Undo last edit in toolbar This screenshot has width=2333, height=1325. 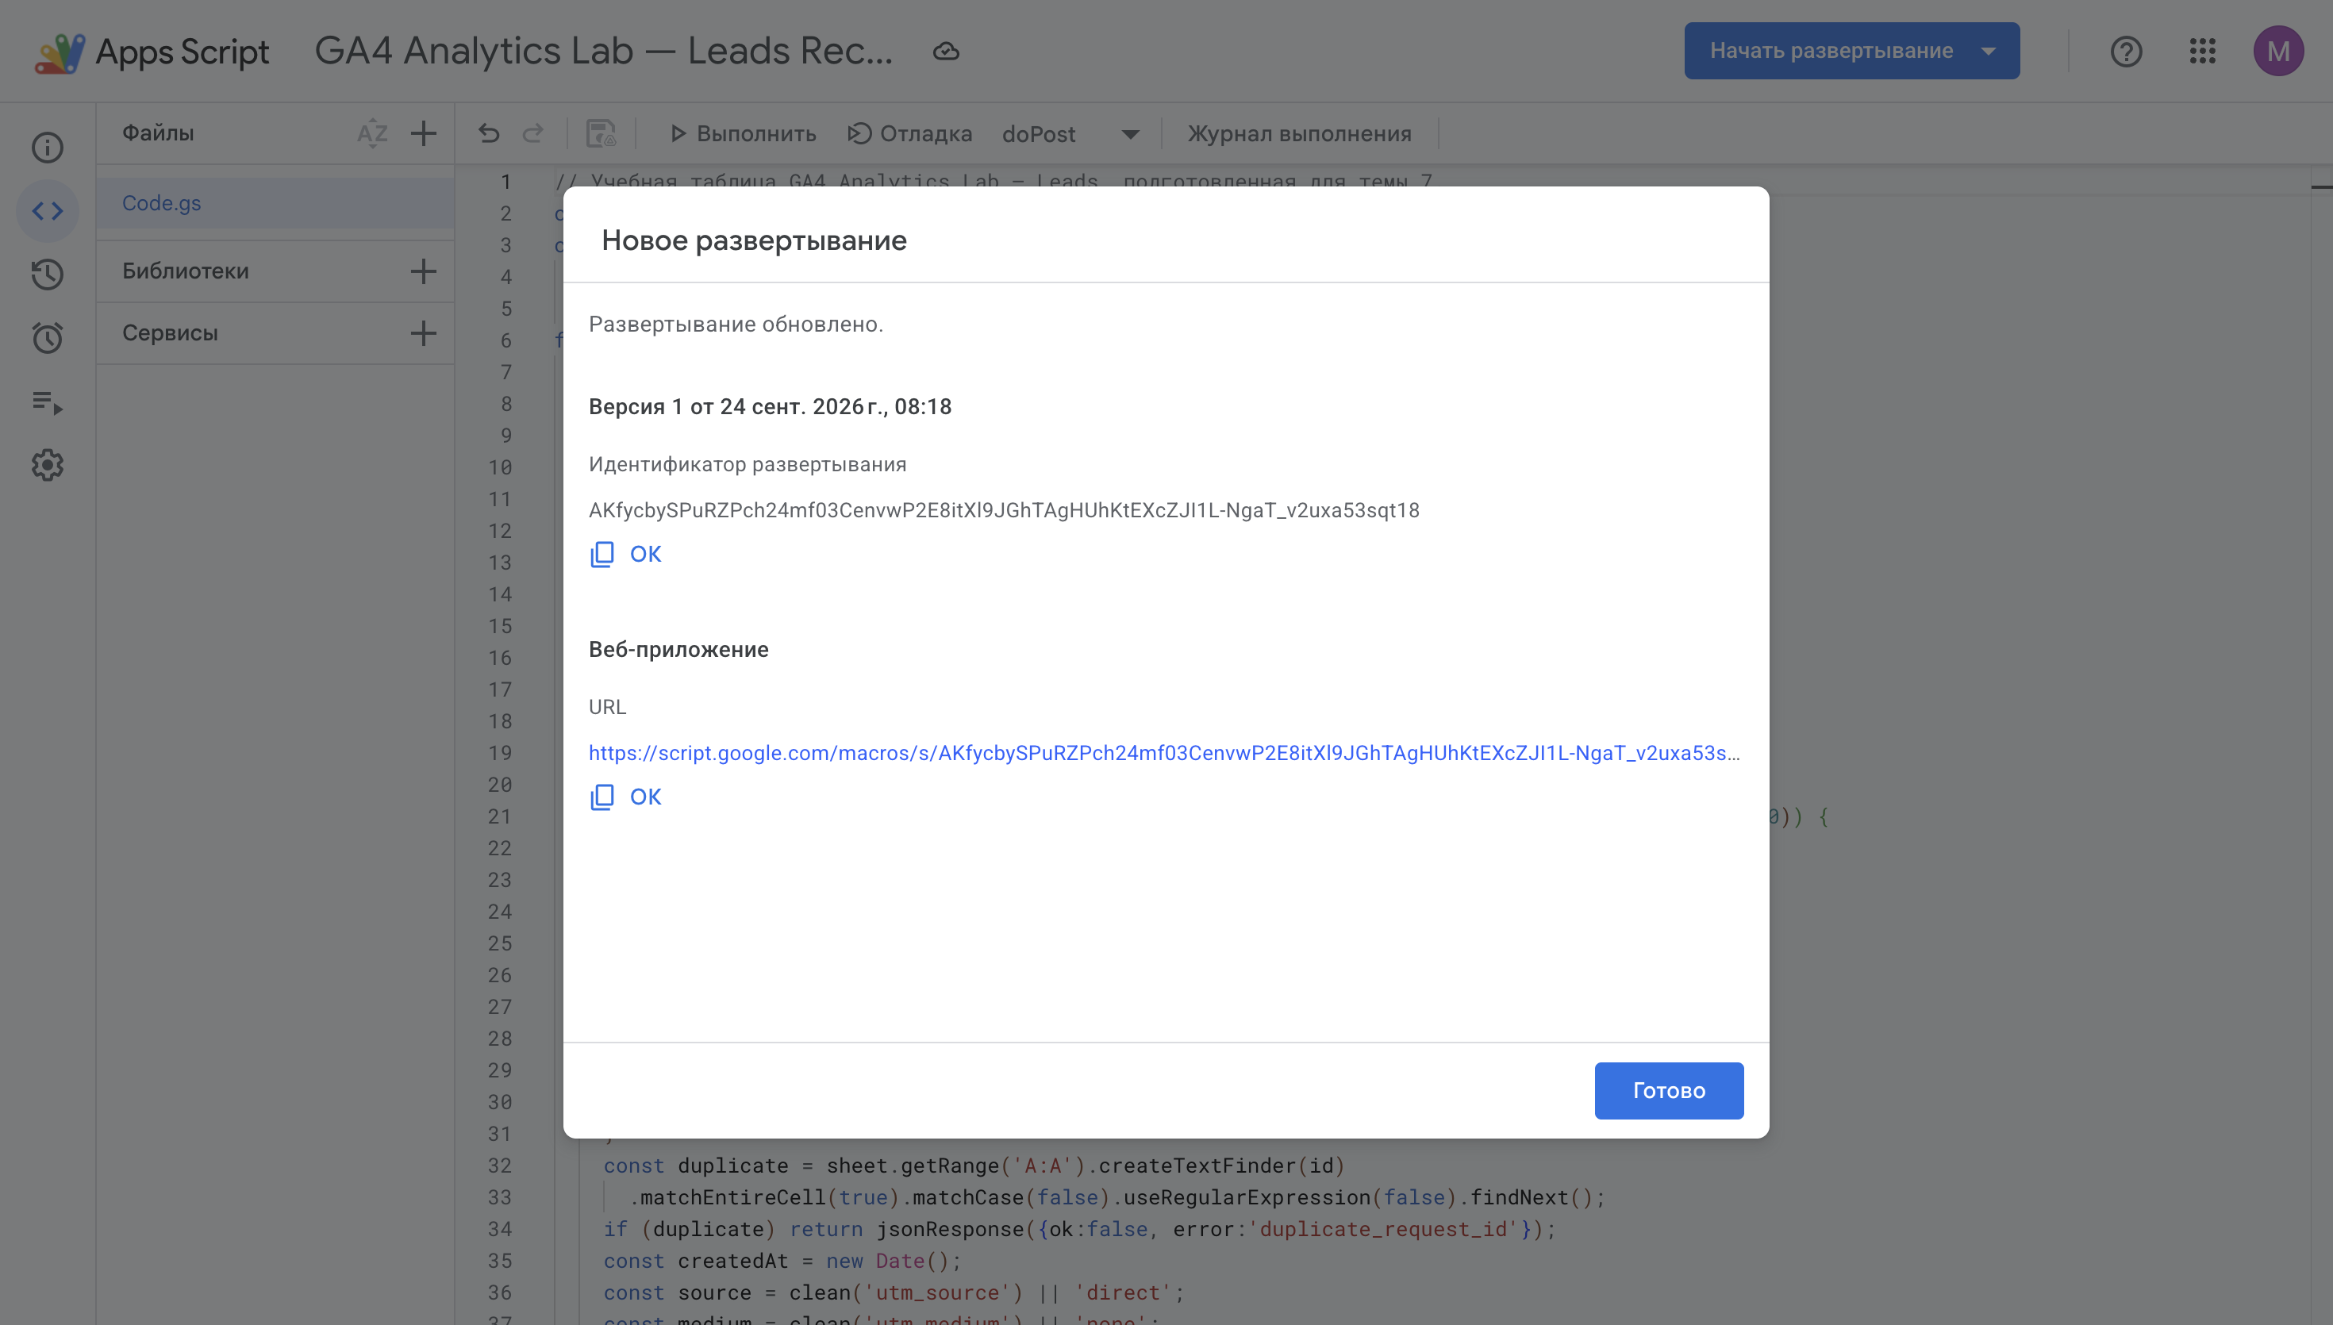(x=489, y=134)
